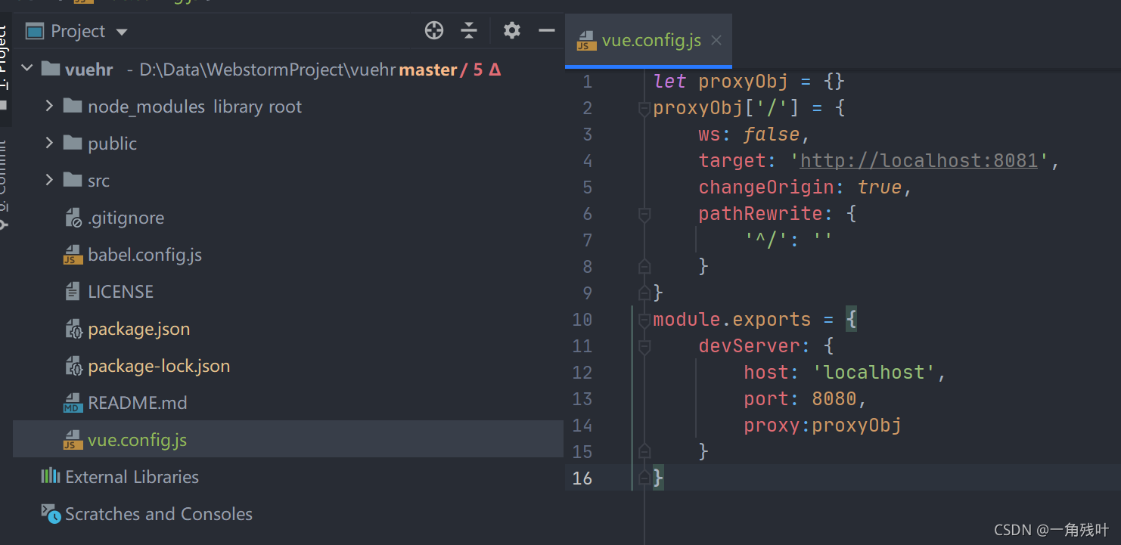1121x545 pixels.
Task: Click the 'localhost' host string
Action: [874, 372]
